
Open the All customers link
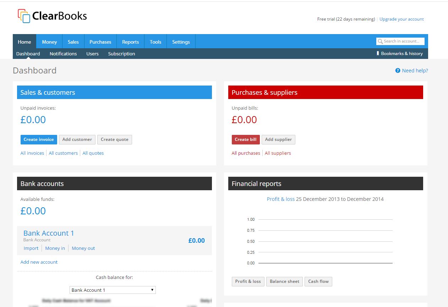point(63,153)
